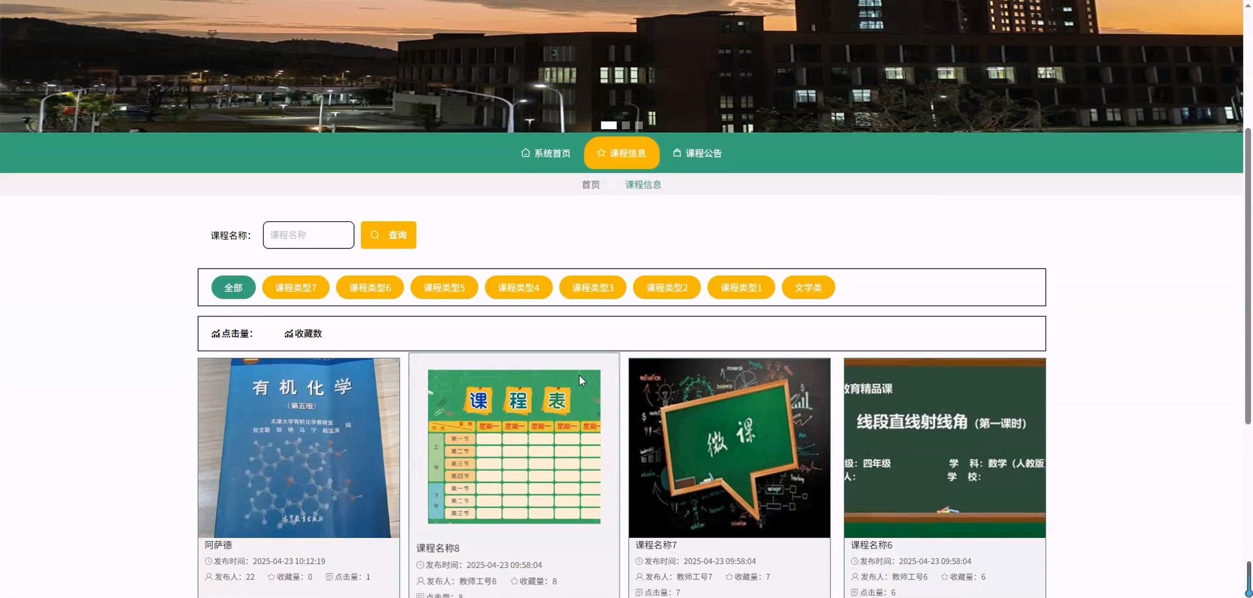Click the star icon in 课程信息 tab
The image size is (1253, 598).
pyautogui.click(x=601, y=153)
